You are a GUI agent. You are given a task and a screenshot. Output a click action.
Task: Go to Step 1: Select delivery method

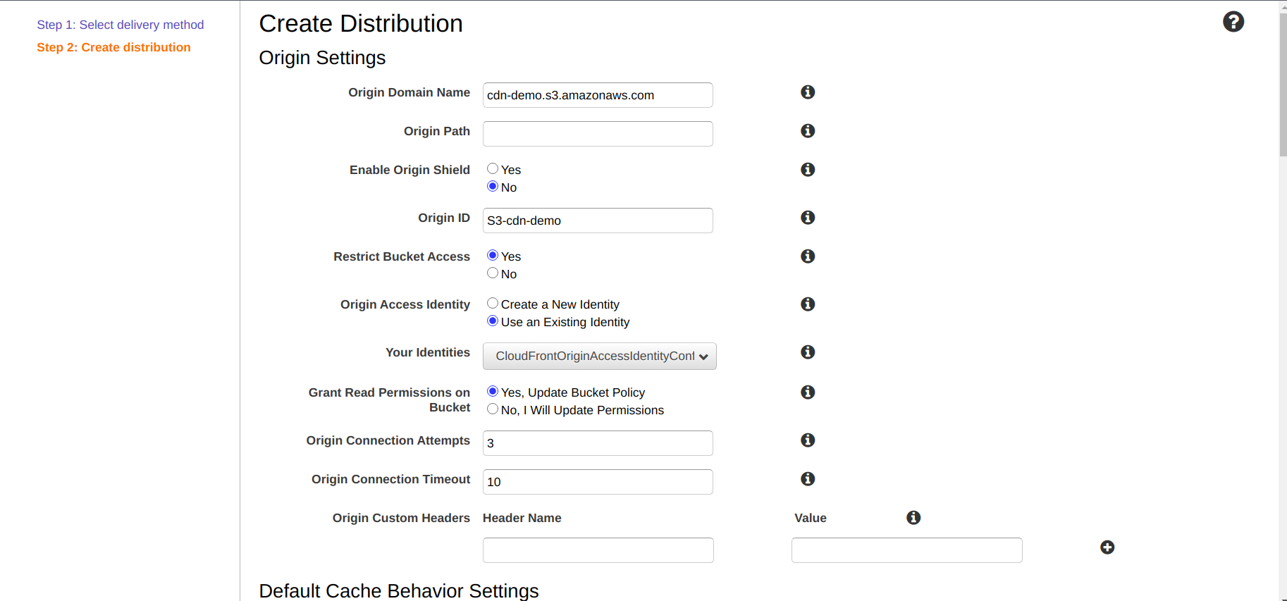120,25
